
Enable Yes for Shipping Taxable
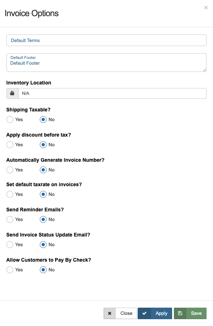10,119
